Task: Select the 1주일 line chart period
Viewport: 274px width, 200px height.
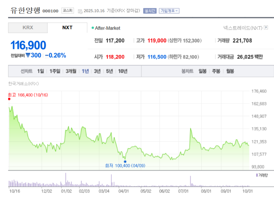Action: click(55, 71)
